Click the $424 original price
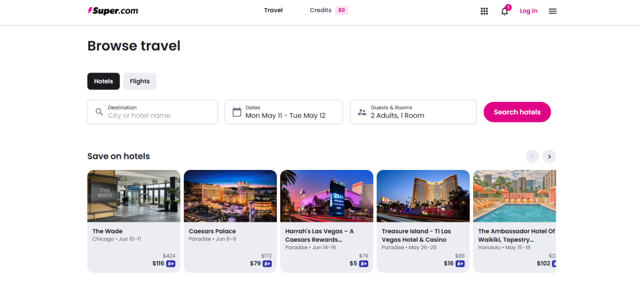 point(169,256)
